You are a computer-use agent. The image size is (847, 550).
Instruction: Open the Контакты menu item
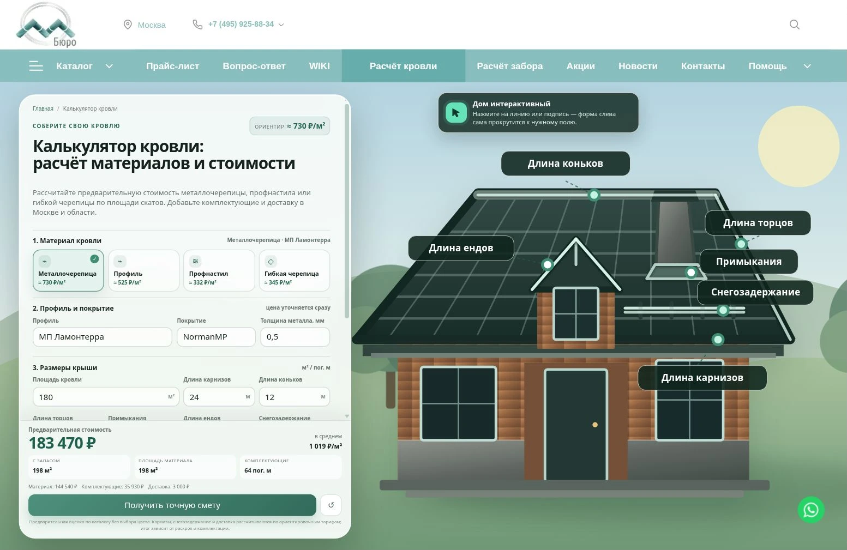[x=703, y=66]
